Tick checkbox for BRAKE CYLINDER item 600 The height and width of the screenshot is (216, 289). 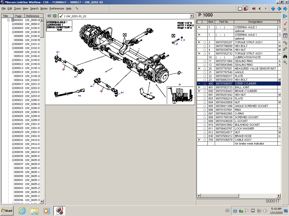pyautogui.click(x=205, y=91)
